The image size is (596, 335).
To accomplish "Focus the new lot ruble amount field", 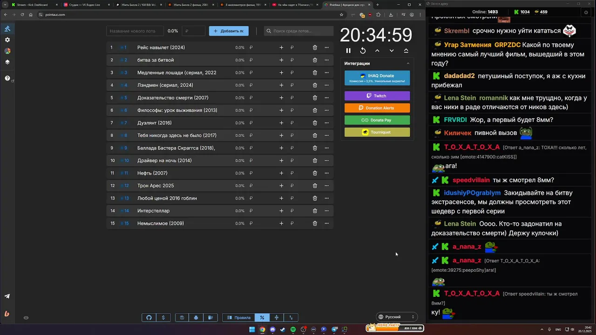I will tap(194, 31).
